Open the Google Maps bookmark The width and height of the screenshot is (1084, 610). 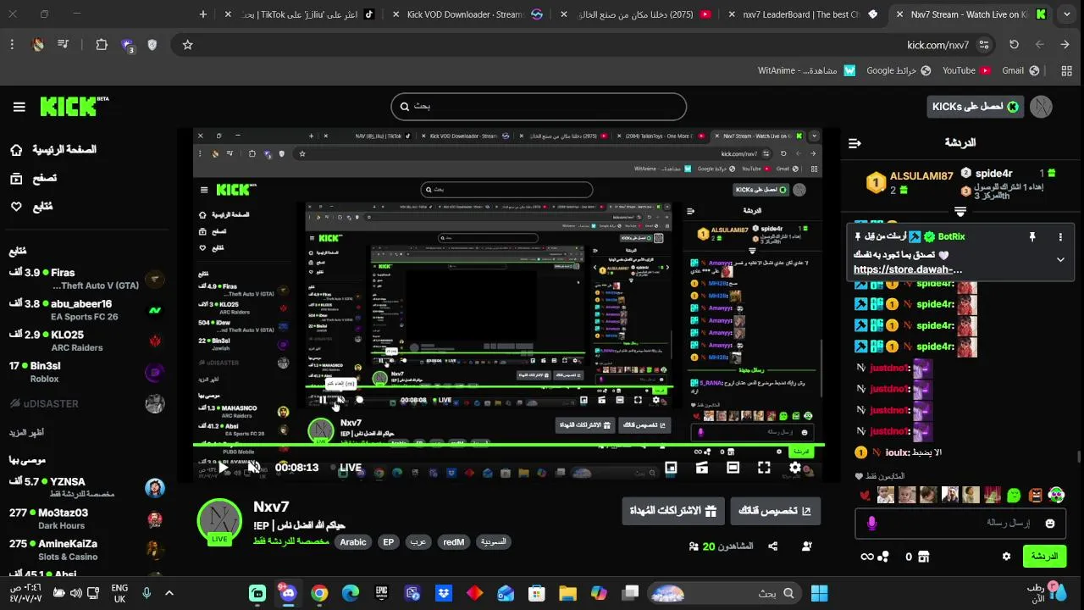tap(899, 70)
